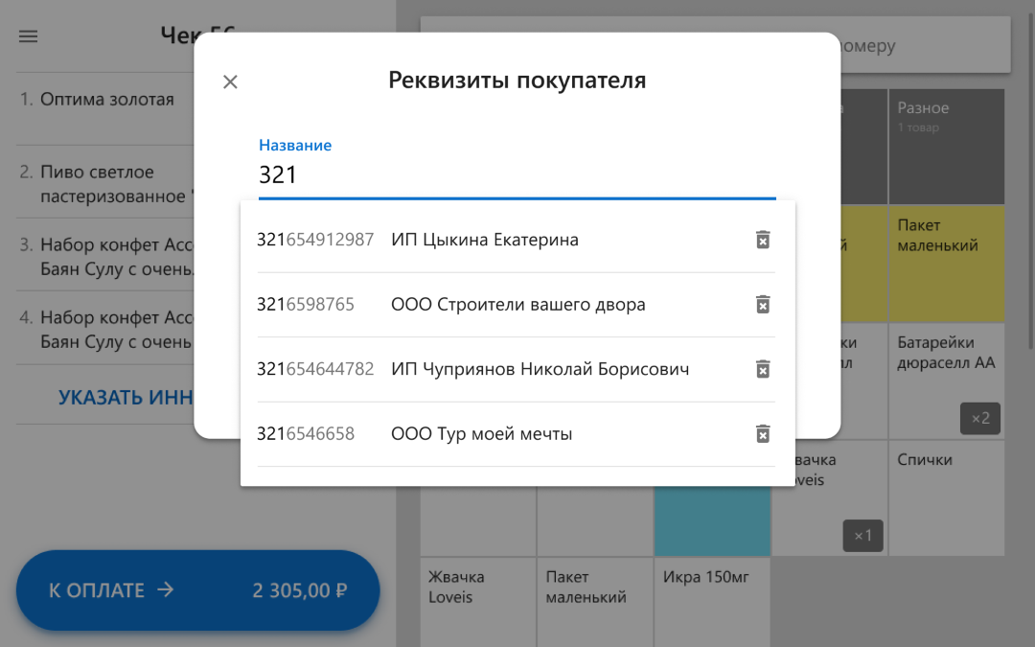Image resolution: width=1035 pixels, height=647 pixels.
Task: Add Батарейки дюраселл АА product
Action: [x=946, y=381]
